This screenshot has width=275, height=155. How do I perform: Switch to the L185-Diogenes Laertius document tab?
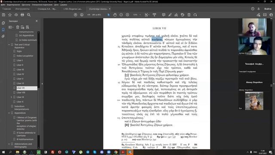click(73, 9)
